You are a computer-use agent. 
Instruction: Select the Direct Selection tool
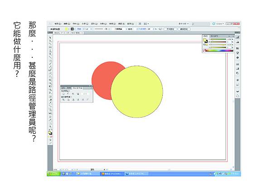(x=50, y=41)
